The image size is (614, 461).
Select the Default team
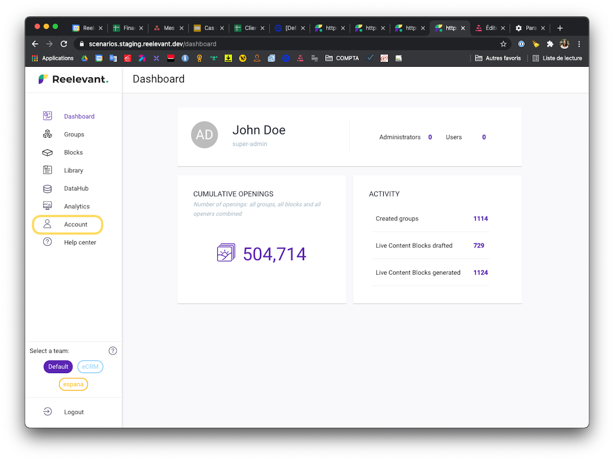coord(58,366)
